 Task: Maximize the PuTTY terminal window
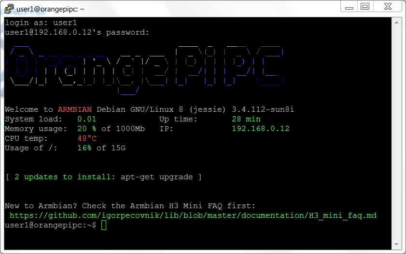click(365, 7)
